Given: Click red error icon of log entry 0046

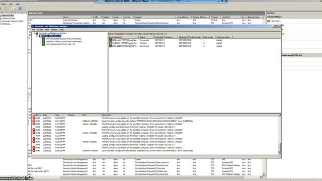Looking at the screenshot, I should (34, 142).
